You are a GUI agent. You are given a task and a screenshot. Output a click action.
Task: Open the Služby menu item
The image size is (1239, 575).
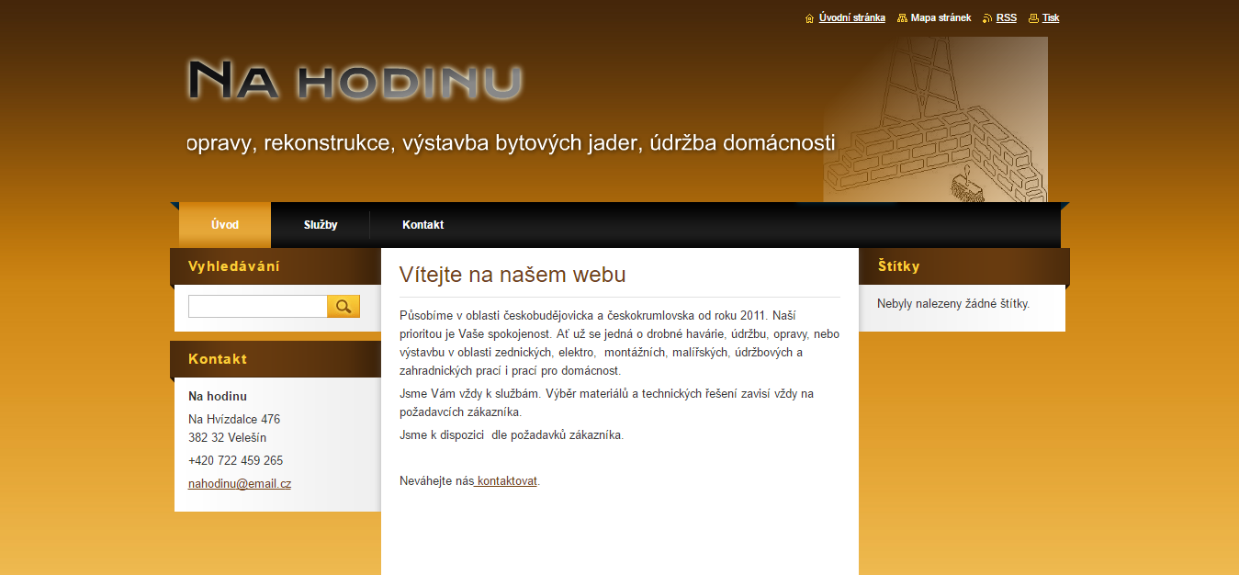click(321, 225)
